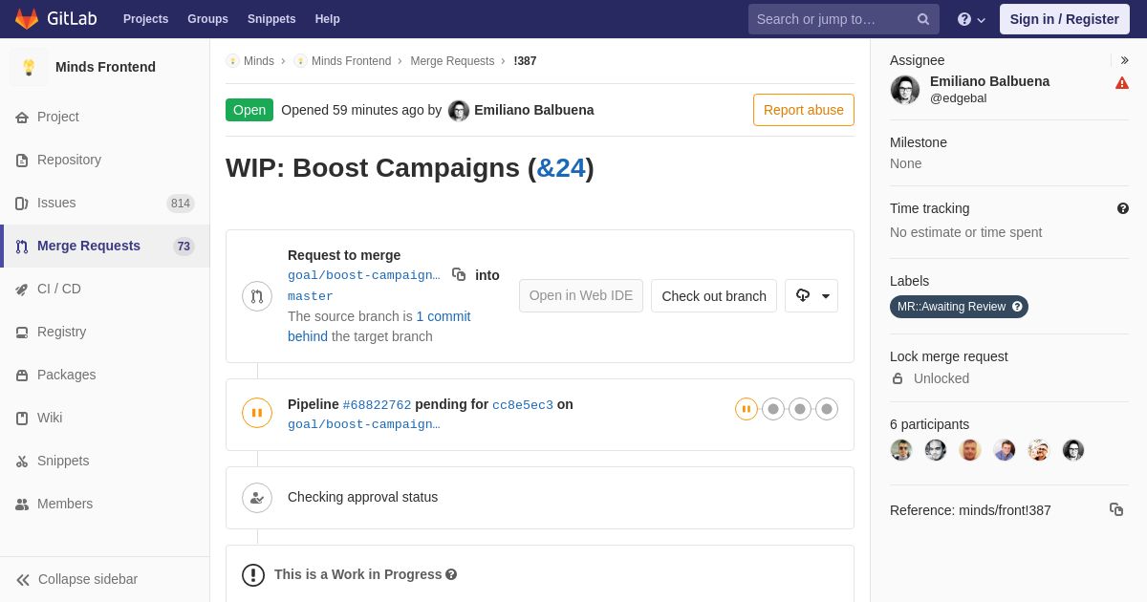Open the Repository sidebar section
1147x602 pixels.
pyautogui.click(x=105, y=160)
